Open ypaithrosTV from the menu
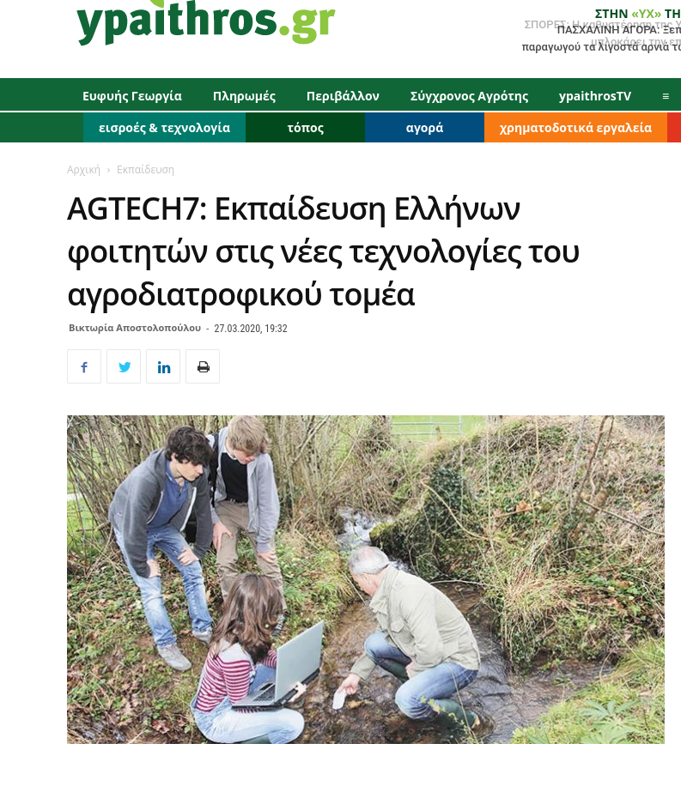 pyautogui.click(x=595, y=96)
